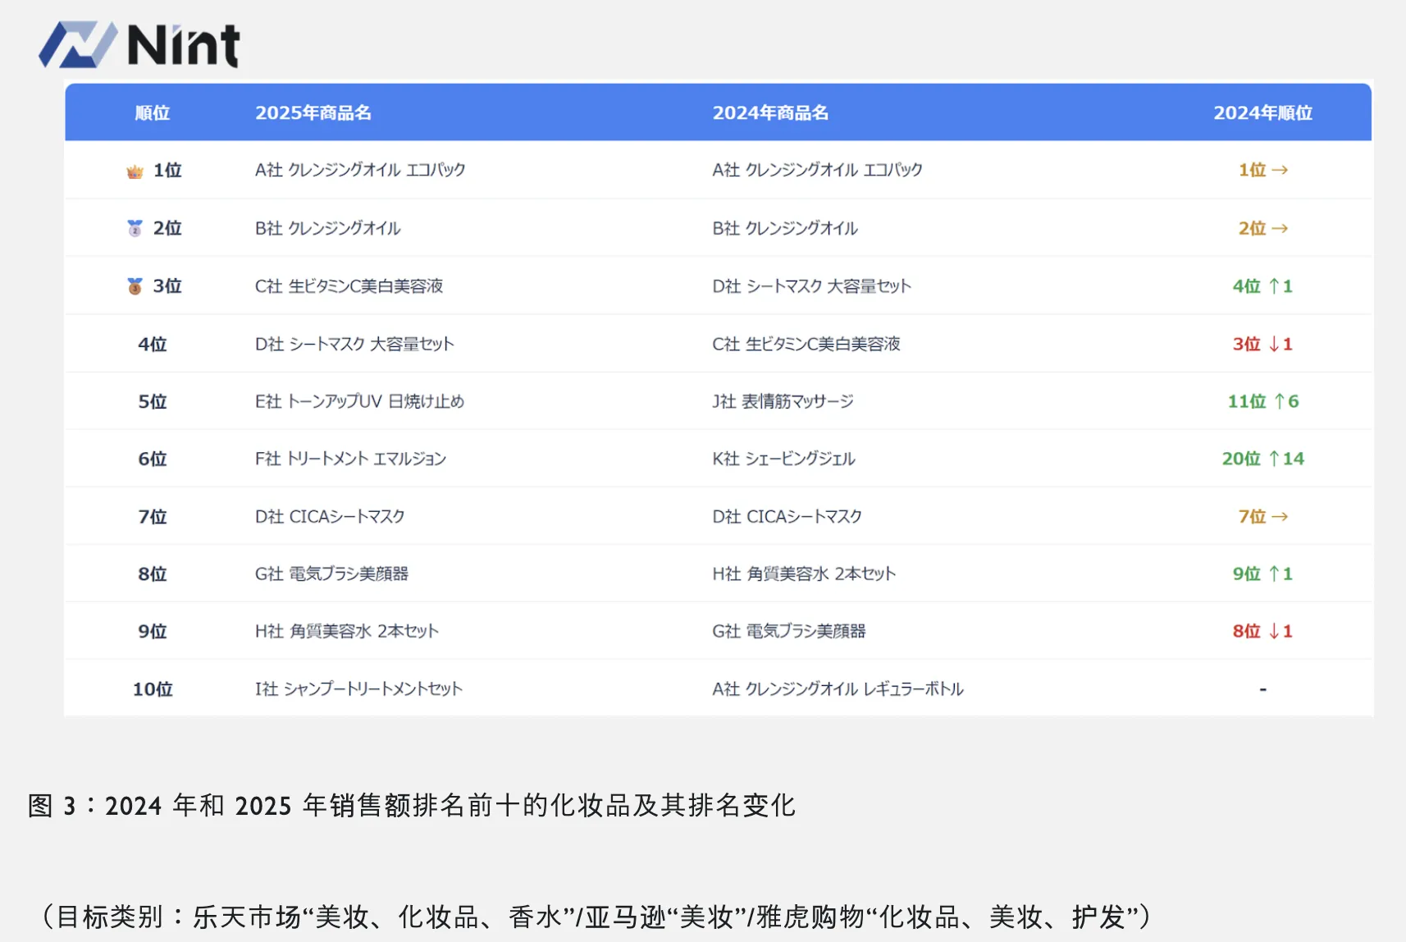Select C社 生ビタミンC美白美容液 in 2025 column

(x=349, y=286)
